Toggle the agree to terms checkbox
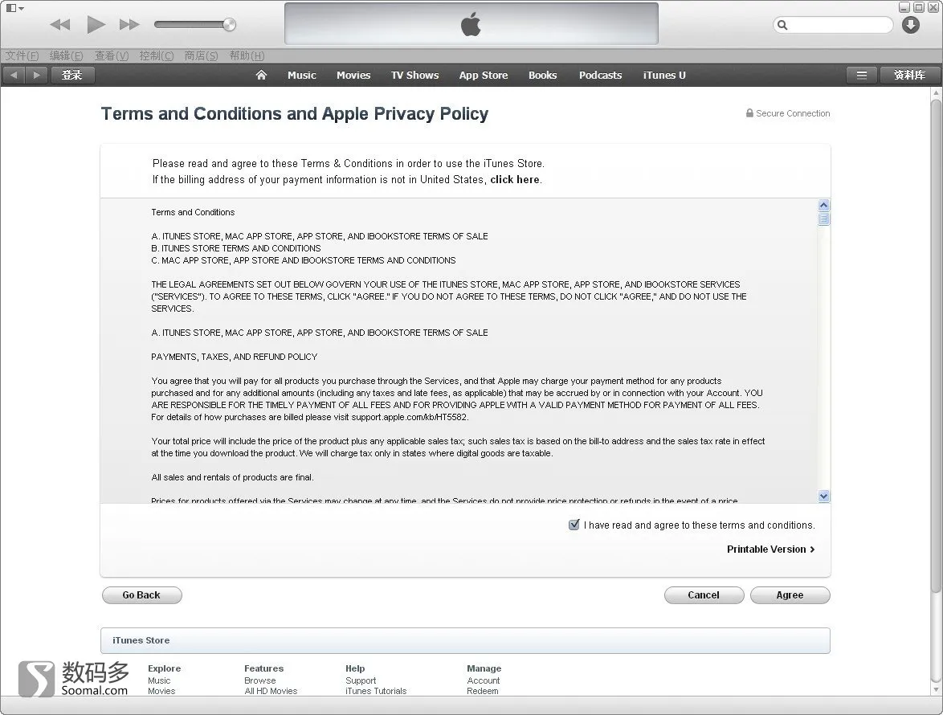943x715 pixels. pos(574,525)
